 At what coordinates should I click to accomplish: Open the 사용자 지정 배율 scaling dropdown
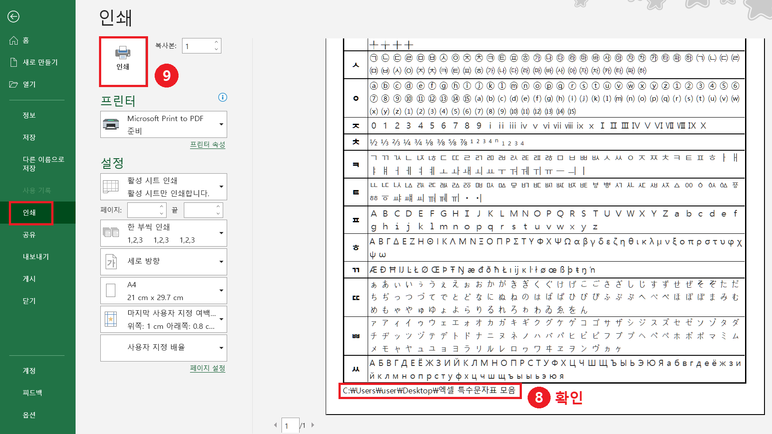pos(221,348)
